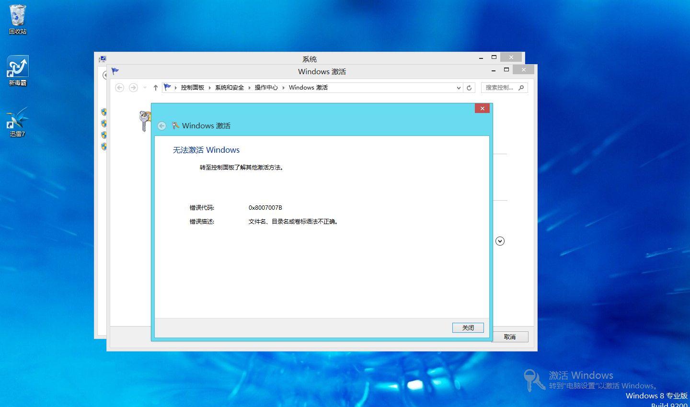
Task: Close the cyan activation error dialog with the red X
Action: [x=482, y=108]
